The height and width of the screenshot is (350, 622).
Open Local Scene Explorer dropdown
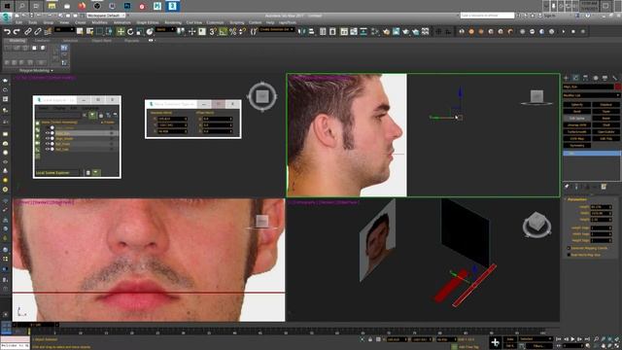click(x=58, y=173)
